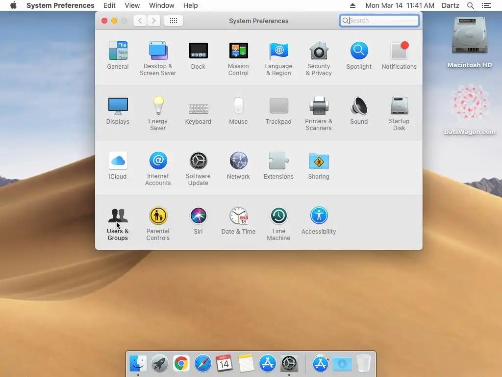
Task: Open the Trash in the Dock
Action: [x=364, y=364]
